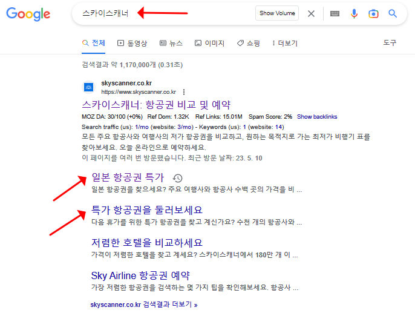Clear the search box with the X icon
The height and width of the screenshot is (313, 415).
click(x=311, y=13)
